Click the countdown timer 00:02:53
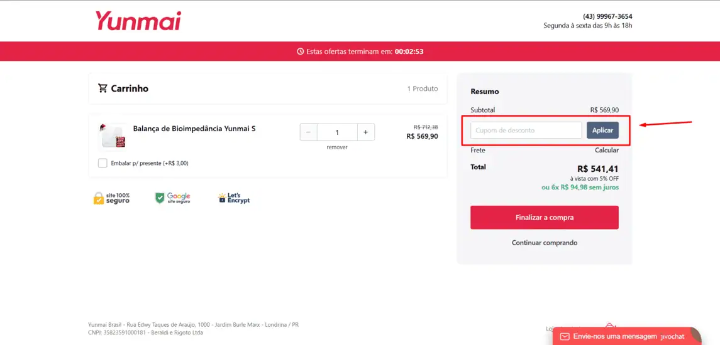720x345 pixels. [x=409, y=51]
